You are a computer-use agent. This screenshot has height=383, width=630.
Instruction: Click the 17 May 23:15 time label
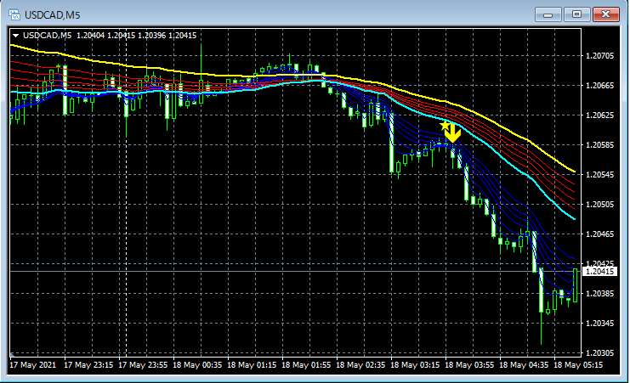point(88,365)
